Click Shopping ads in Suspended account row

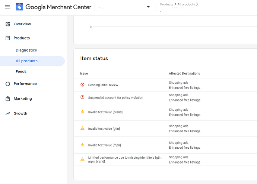tap(178, 95)
